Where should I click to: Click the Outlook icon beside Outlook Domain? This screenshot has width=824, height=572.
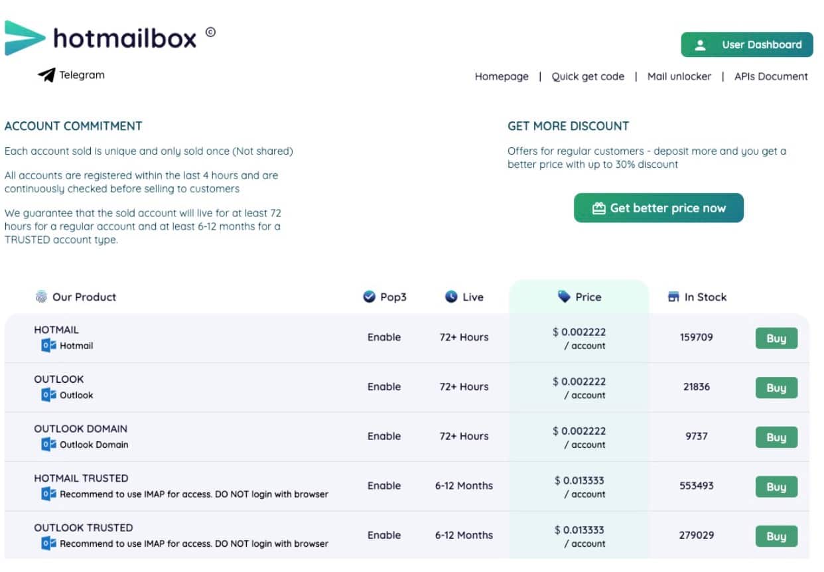48,445
